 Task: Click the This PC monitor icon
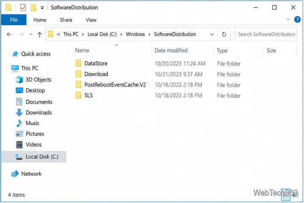click(x=15, y=69)
